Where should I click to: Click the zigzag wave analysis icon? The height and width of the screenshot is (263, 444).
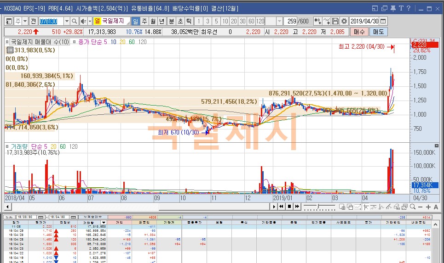point(381,207)
